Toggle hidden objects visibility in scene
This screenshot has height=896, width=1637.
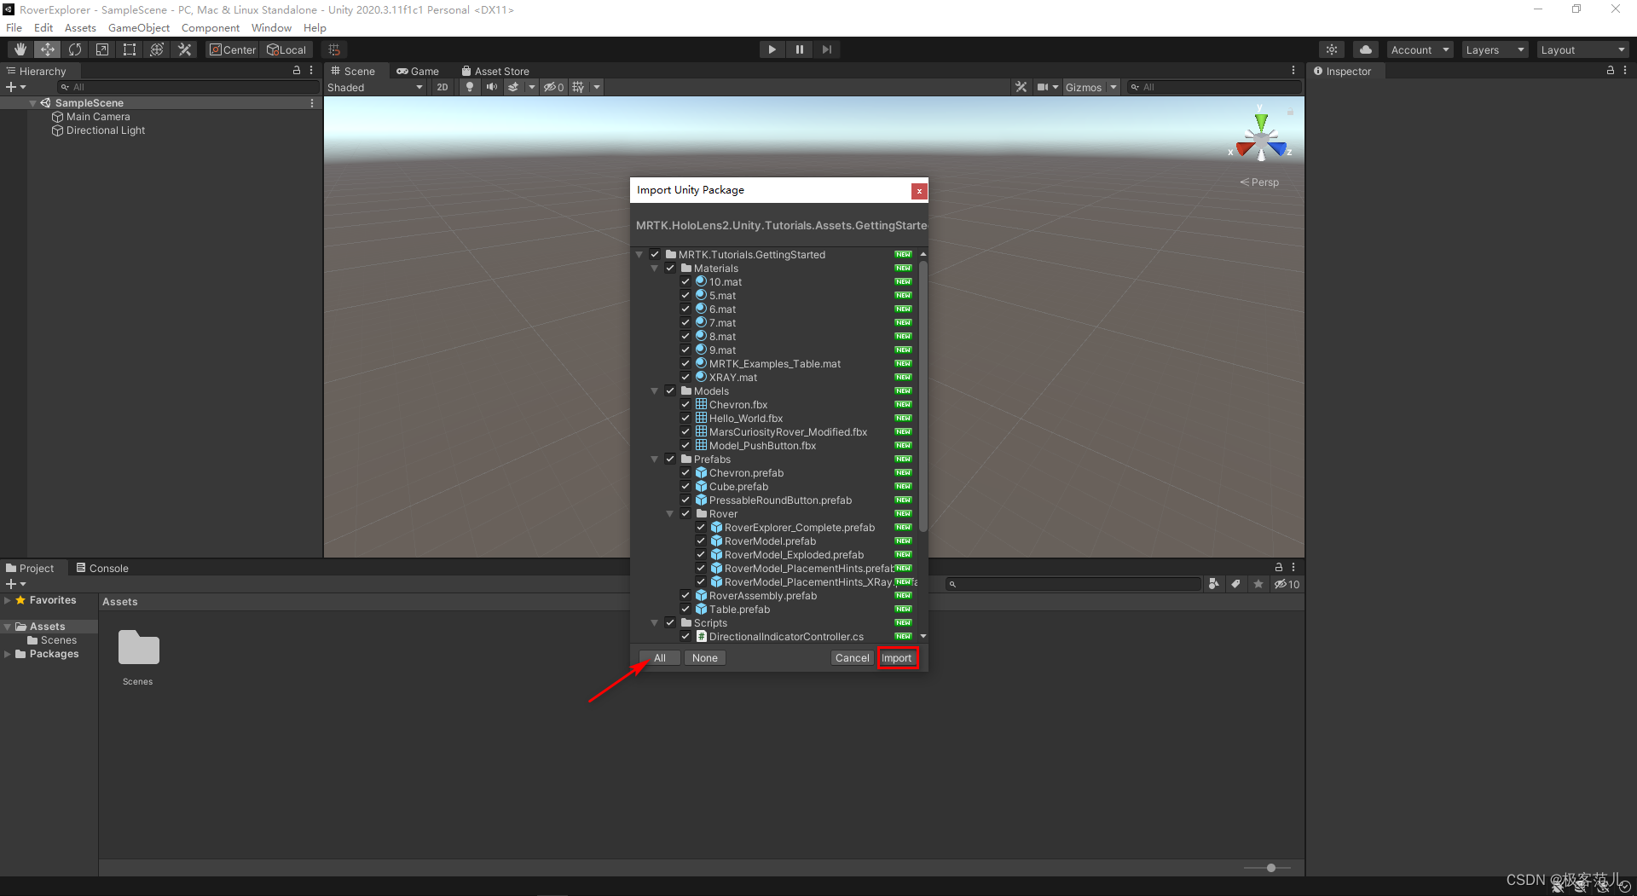[554, 87]
